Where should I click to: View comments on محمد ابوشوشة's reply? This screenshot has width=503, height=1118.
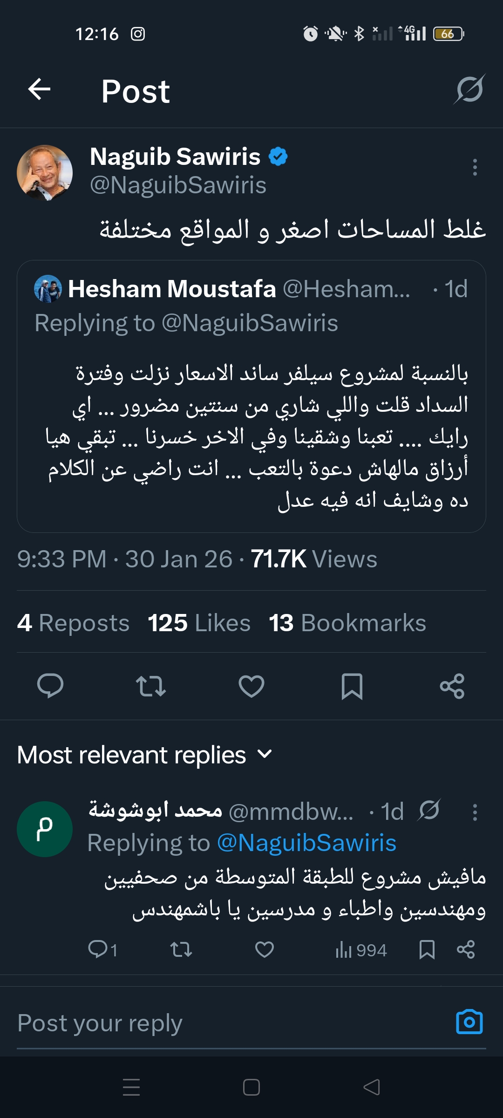[x=102, y=950]
